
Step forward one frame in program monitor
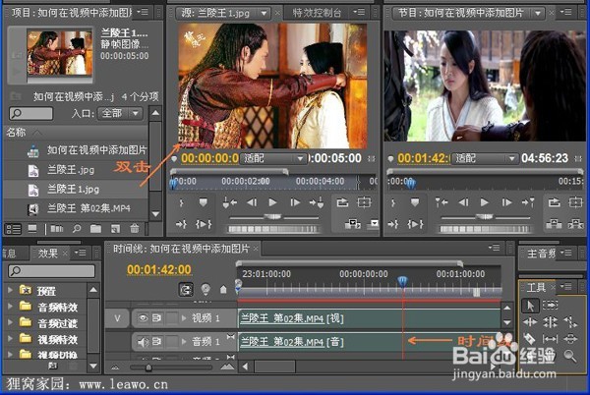pyautogui.click(x=506, y=203)
